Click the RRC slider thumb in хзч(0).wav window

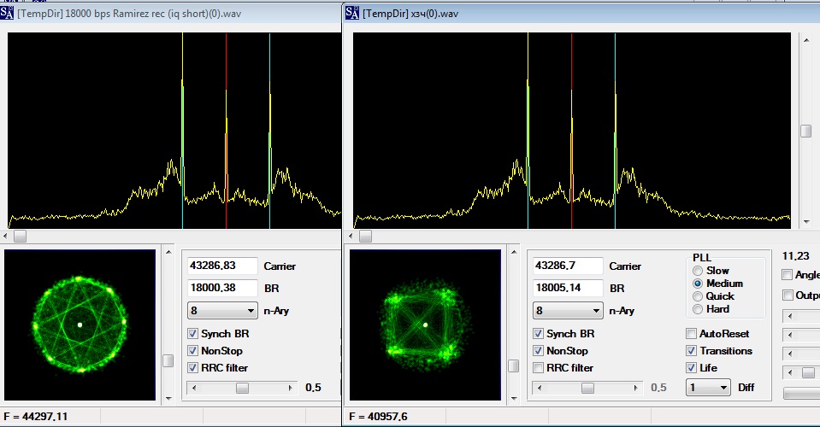587,388
